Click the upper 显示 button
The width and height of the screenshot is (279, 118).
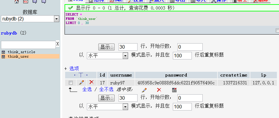(x=106, y=47)
